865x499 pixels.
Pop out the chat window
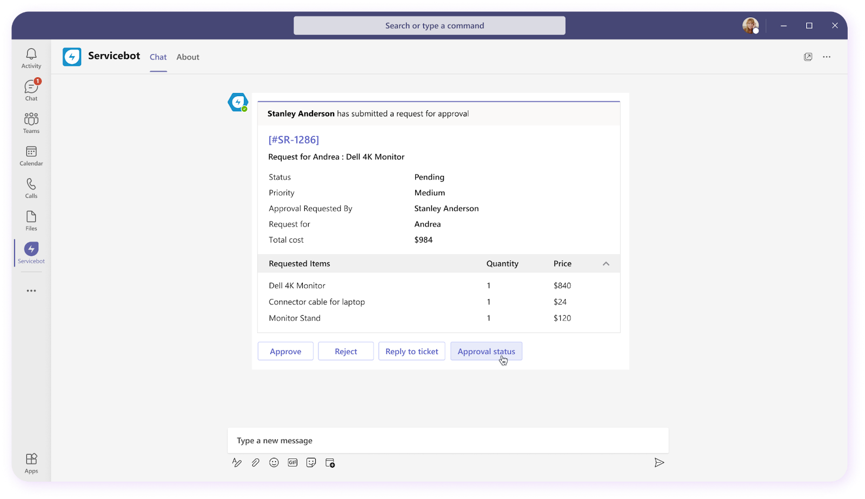[x=808, y=57]
